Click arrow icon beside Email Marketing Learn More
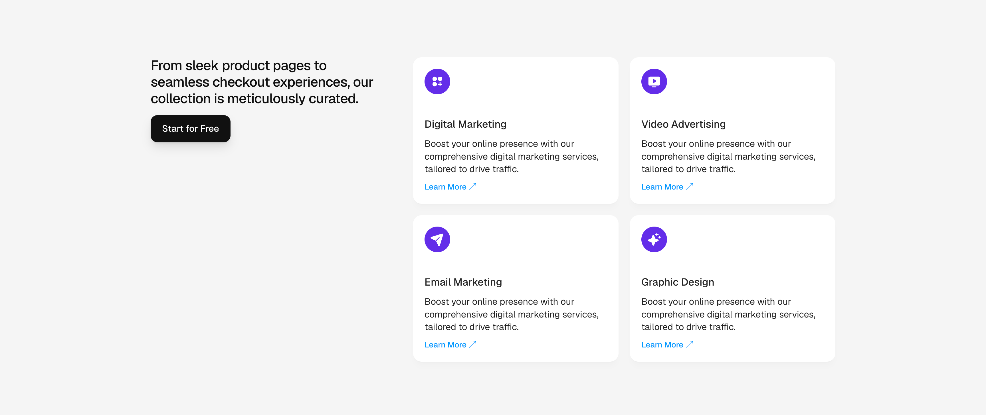Viewport: 986px width, 415px height. click(x=473, y=345)
